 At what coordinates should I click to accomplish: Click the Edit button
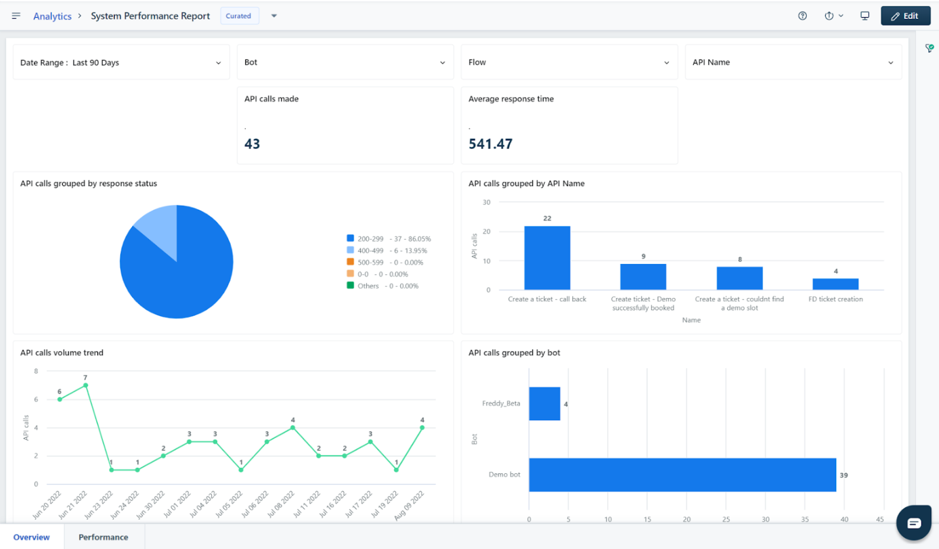tap(904, 16)
